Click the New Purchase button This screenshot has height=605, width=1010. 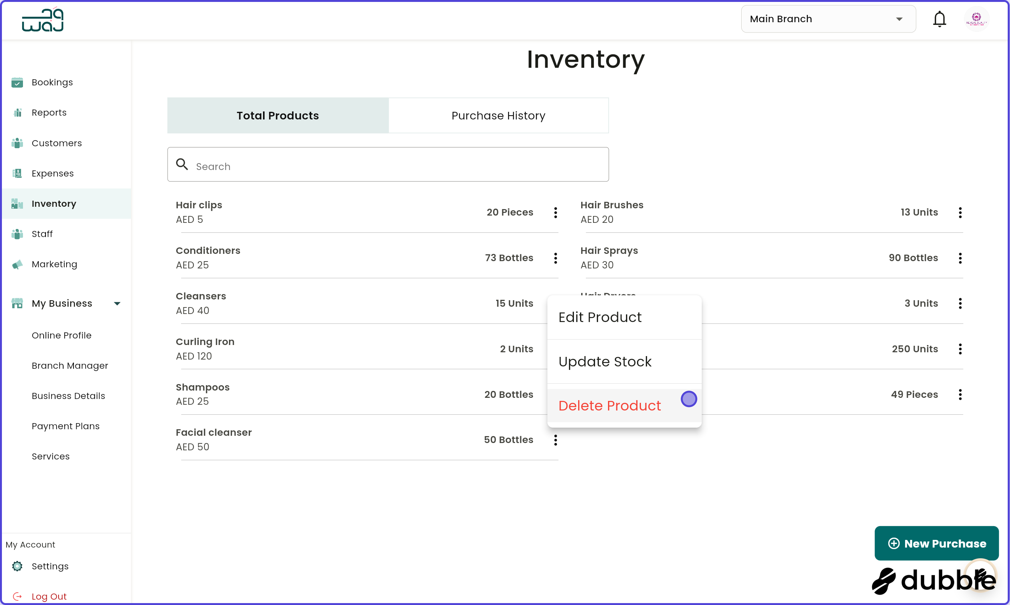click(936, 543)
